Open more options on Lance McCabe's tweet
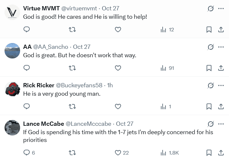This screenshot has width=229, height=161. coord(221,124)
